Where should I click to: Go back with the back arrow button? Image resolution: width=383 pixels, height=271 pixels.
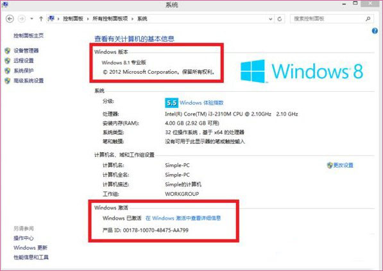click(x=10, y=19)
